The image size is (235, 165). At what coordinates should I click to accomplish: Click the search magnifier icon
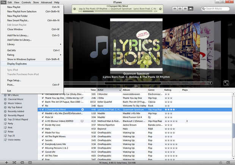coord(203,9)
